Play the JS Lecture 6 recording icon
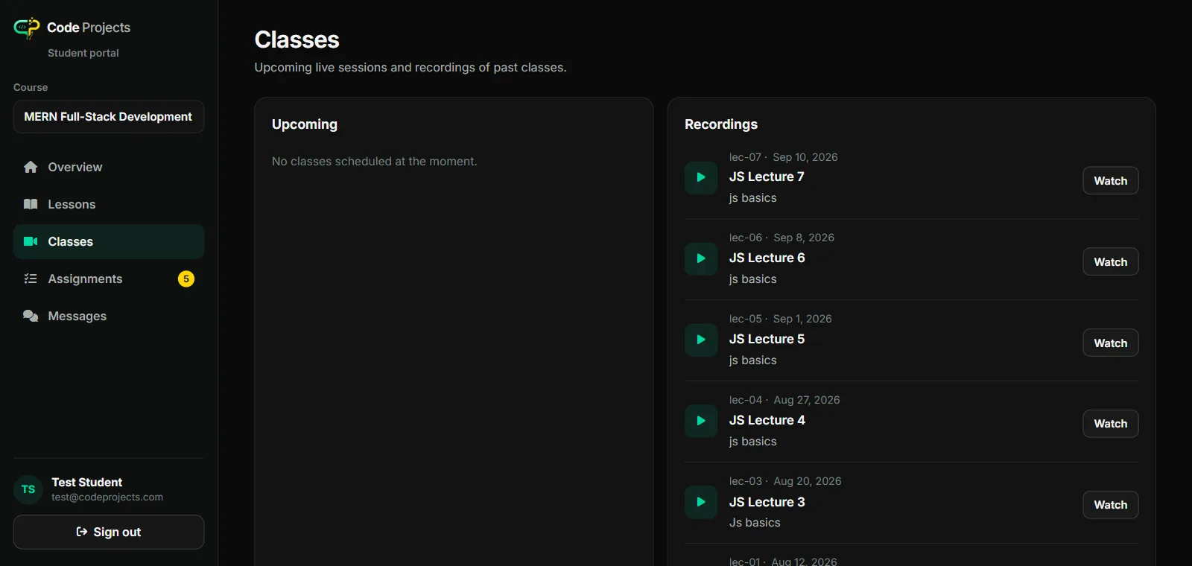This screenshot has height=566, width=1192. click(x=701, y=258)
